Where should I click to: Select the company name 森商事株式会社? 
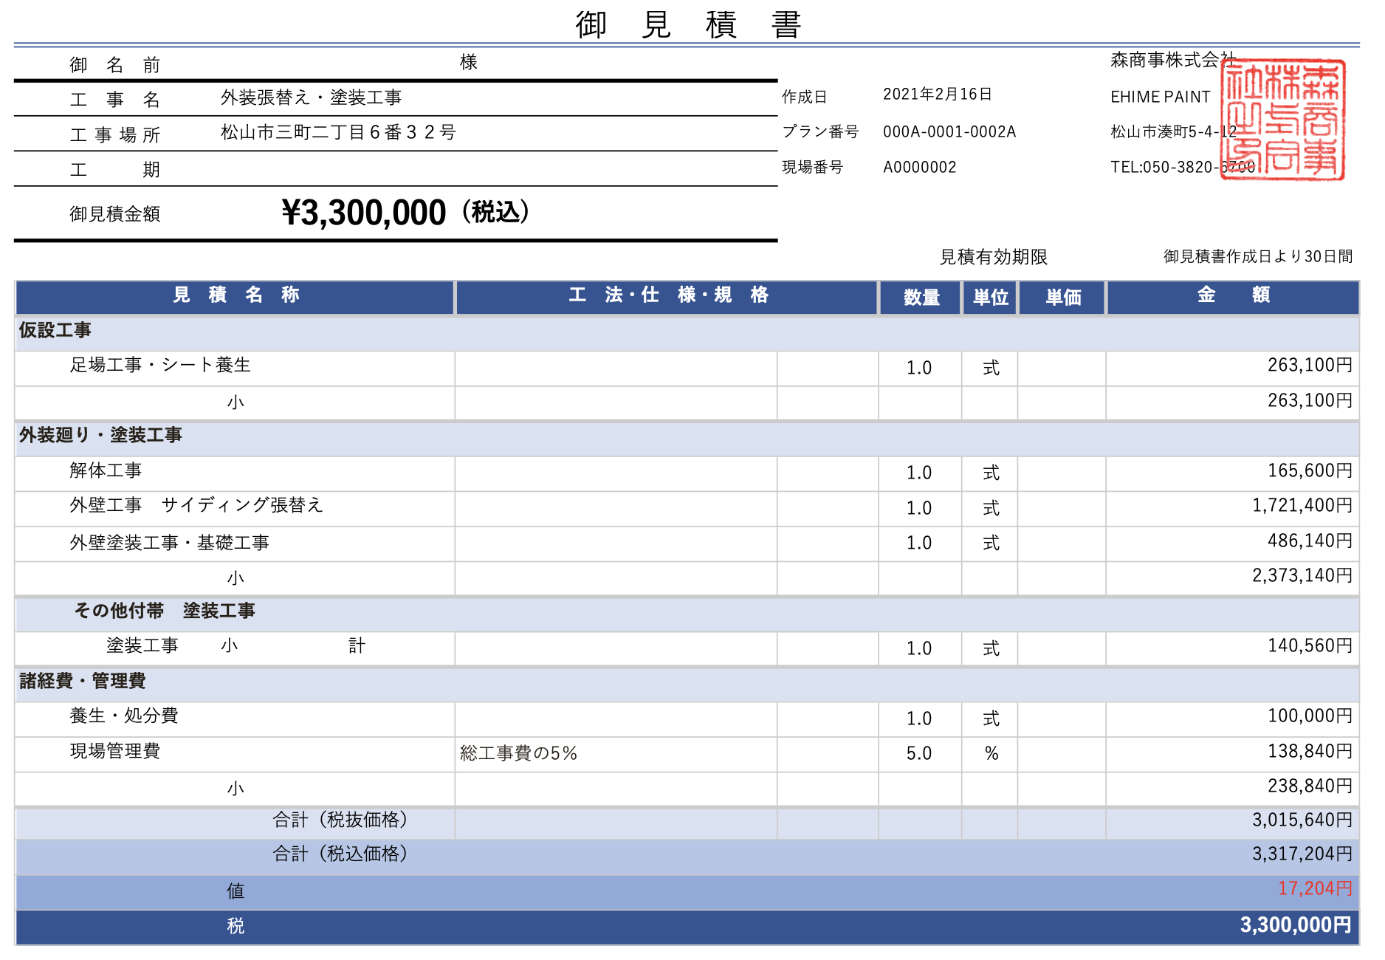point(1172,60)
